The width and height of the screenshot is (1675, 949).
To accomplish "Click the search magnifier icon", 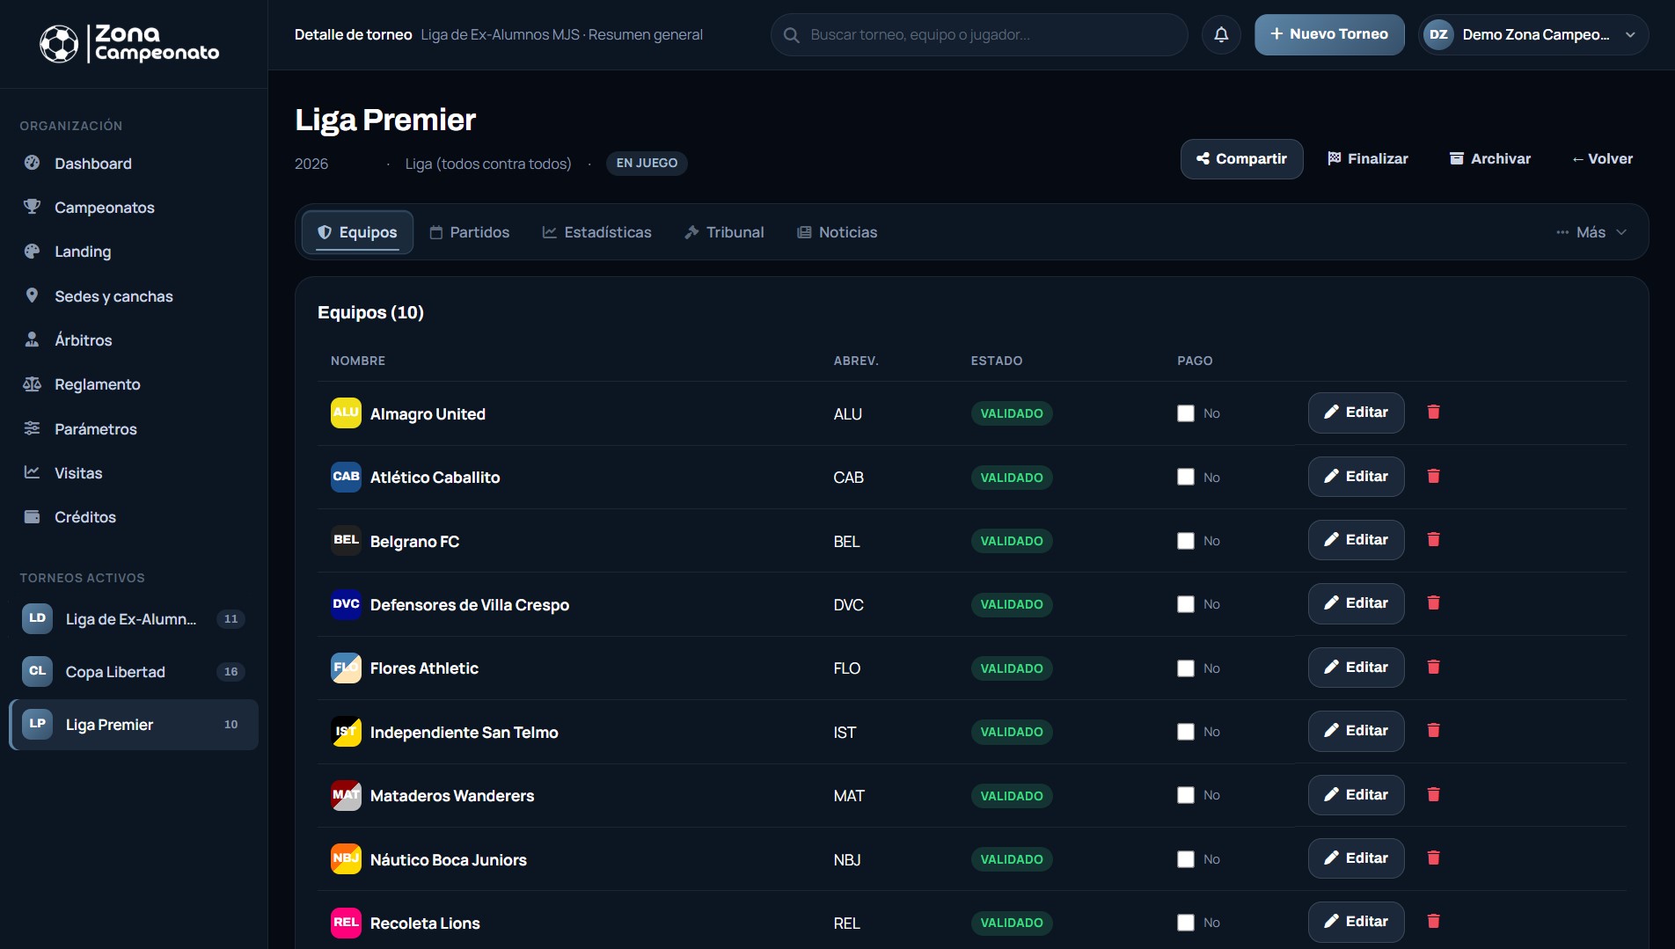I will point(792,35).
